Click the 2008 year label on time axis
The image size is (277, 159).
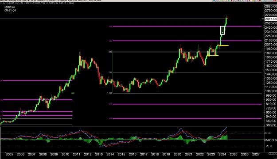coord(43,154)
